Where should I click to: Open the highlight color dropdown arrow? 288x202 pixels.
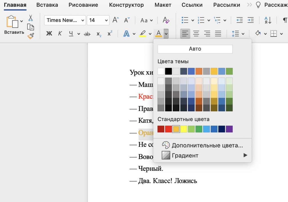tap(150, 34)
